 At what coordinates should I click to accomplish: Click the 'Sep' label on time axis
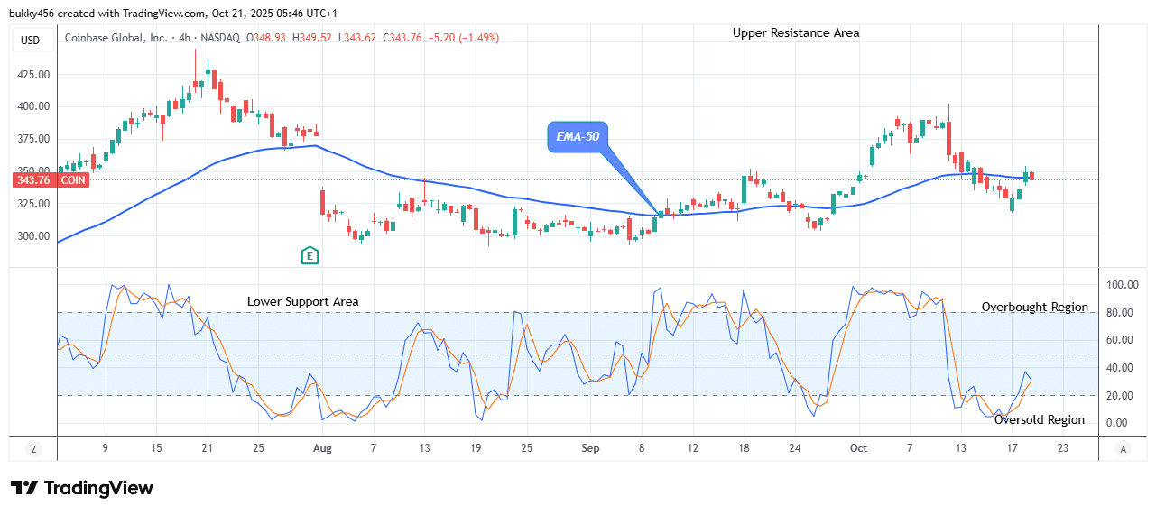(590, 448)
